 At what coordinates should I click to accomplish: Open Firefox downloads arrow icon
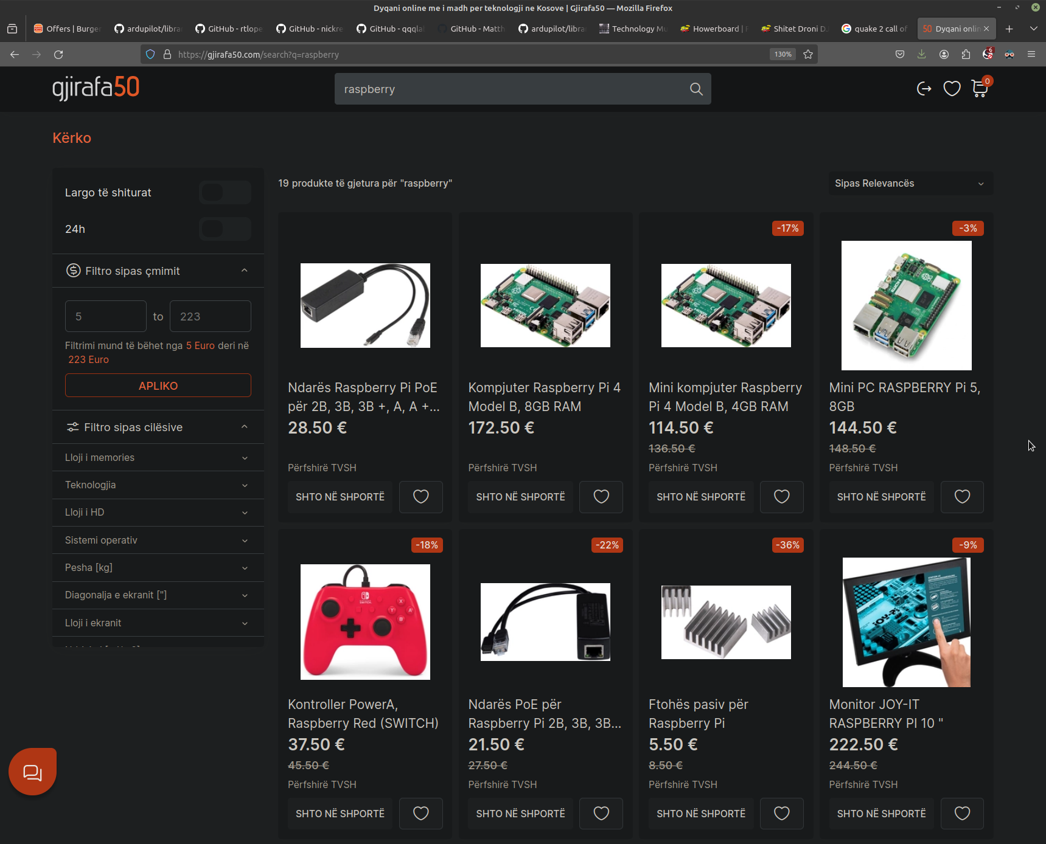click(922, 55)
